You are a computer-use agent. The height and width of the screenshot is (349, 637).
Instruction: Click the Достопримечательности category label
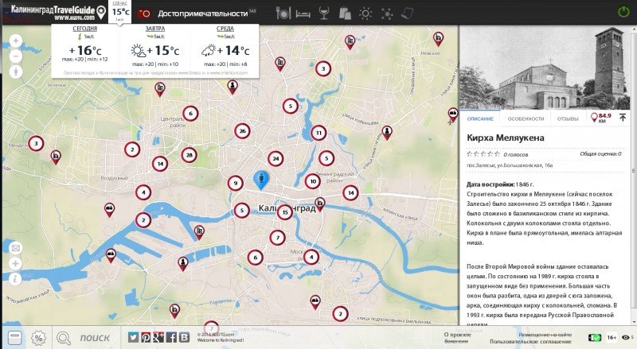click(x=203, y=14)
